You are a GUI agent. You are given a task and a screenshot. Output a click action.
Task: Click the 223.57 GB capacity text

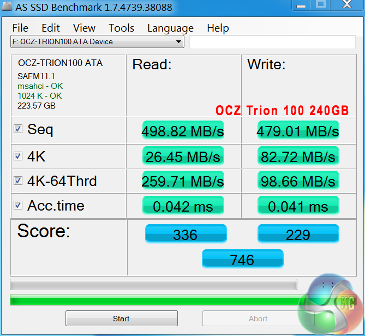37,106
